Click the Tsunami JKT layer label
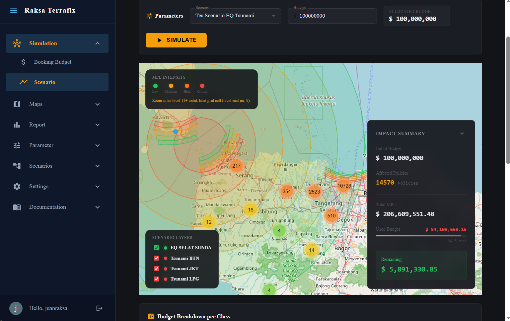This screenshot has width=510, height=321. pos(184,269)
